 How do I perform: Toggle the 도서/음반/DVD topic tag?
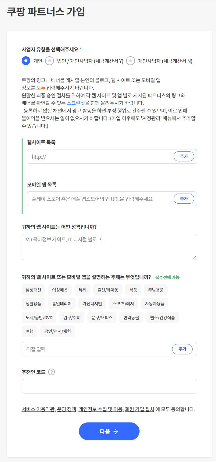pyautogui.click(x=39, y=318)
